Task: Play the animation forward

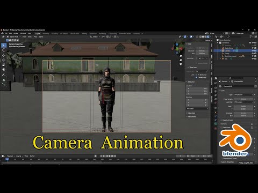Action: pyautogui.click(x=110, y=156)
